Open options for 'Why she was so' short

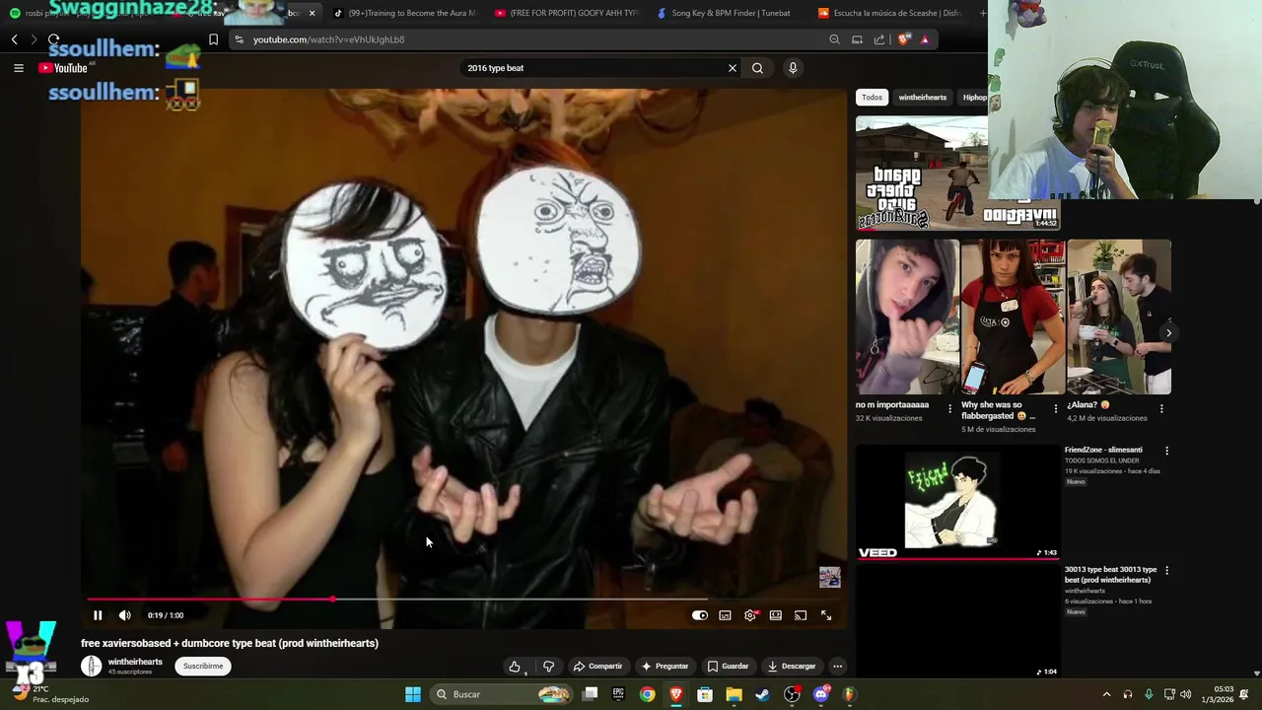click(1056, 408)
